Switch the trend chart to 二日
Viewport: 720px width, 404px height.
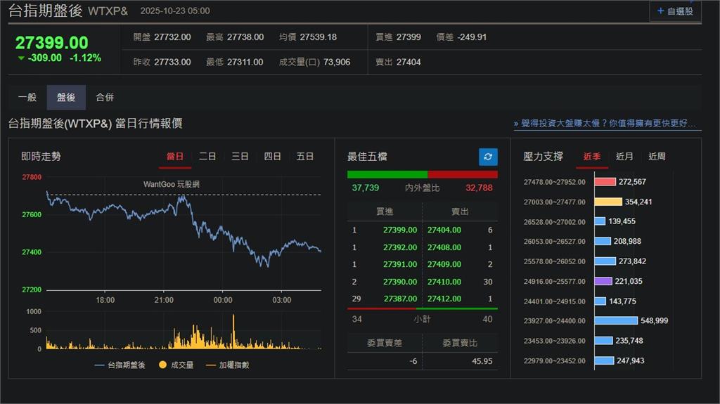(207, 157)
